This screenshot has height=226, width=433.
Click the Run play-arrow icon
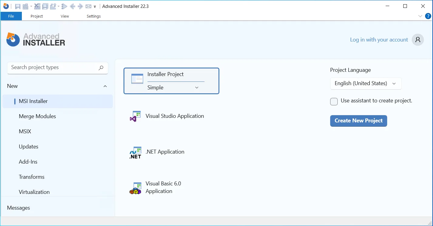(64, 6)
